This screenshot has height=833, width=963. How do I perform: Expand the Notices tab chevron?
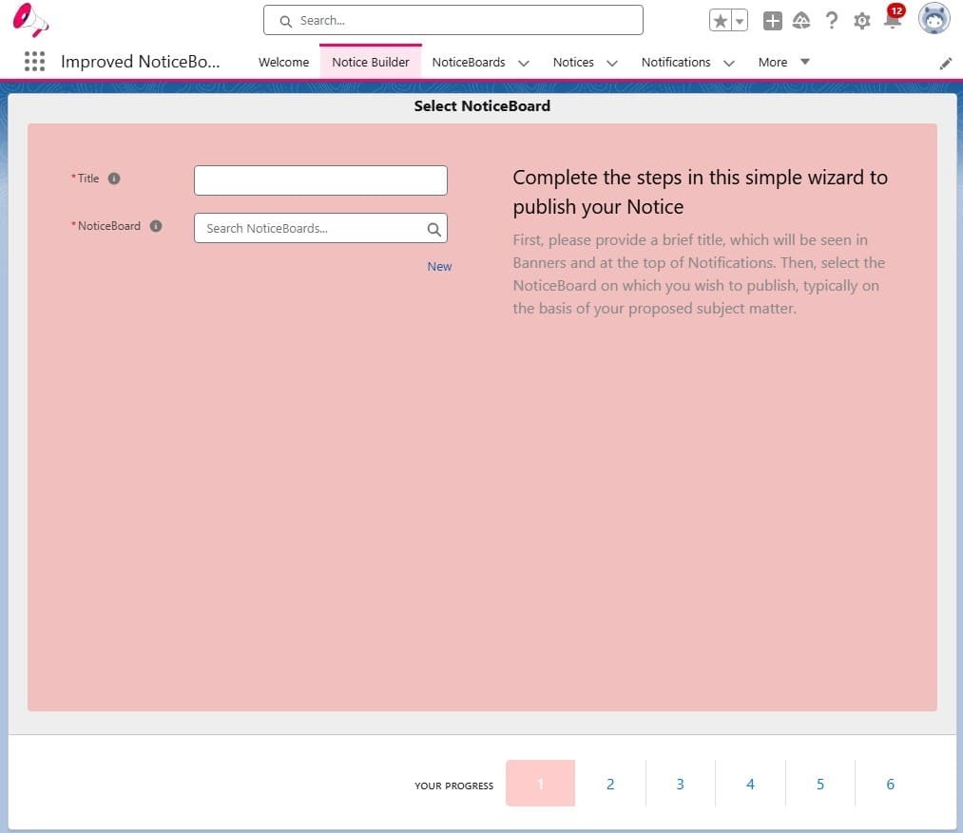tap(611, 63)
